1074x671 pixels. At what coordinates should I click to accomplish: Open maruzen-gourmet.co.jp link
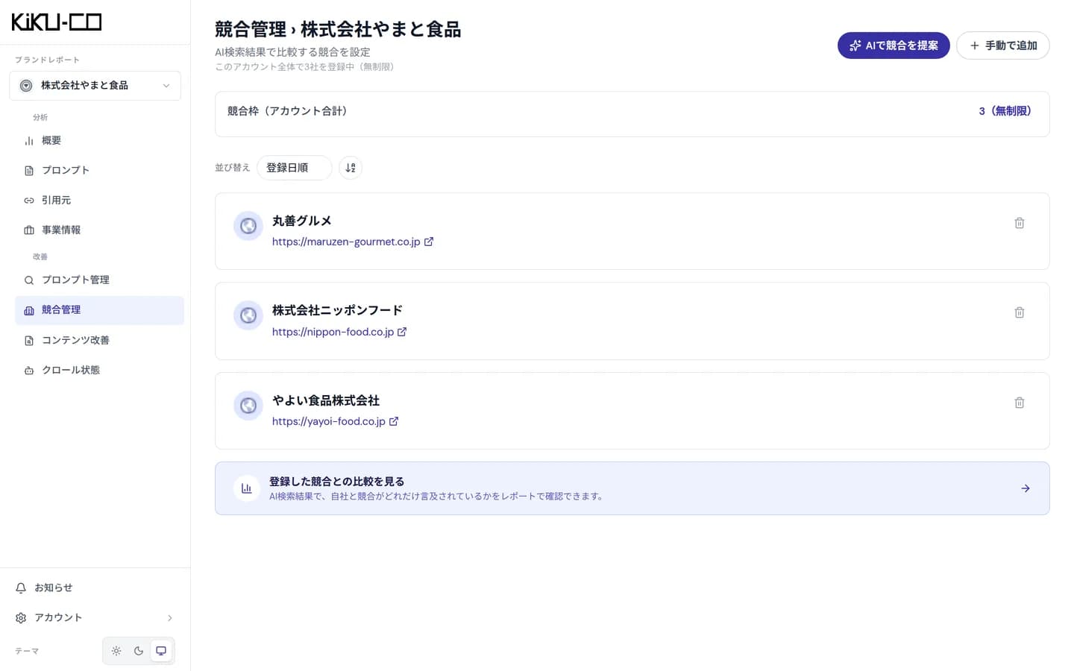[x=353, y=242]
